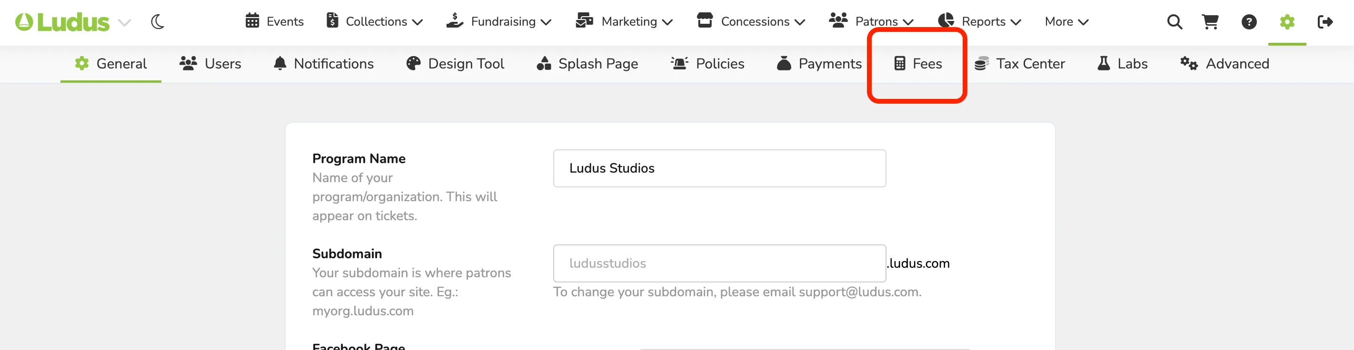Viewport: 1354px width, 350px height.
Task: Click the Patrons people icon
Action: click(838, 20)
